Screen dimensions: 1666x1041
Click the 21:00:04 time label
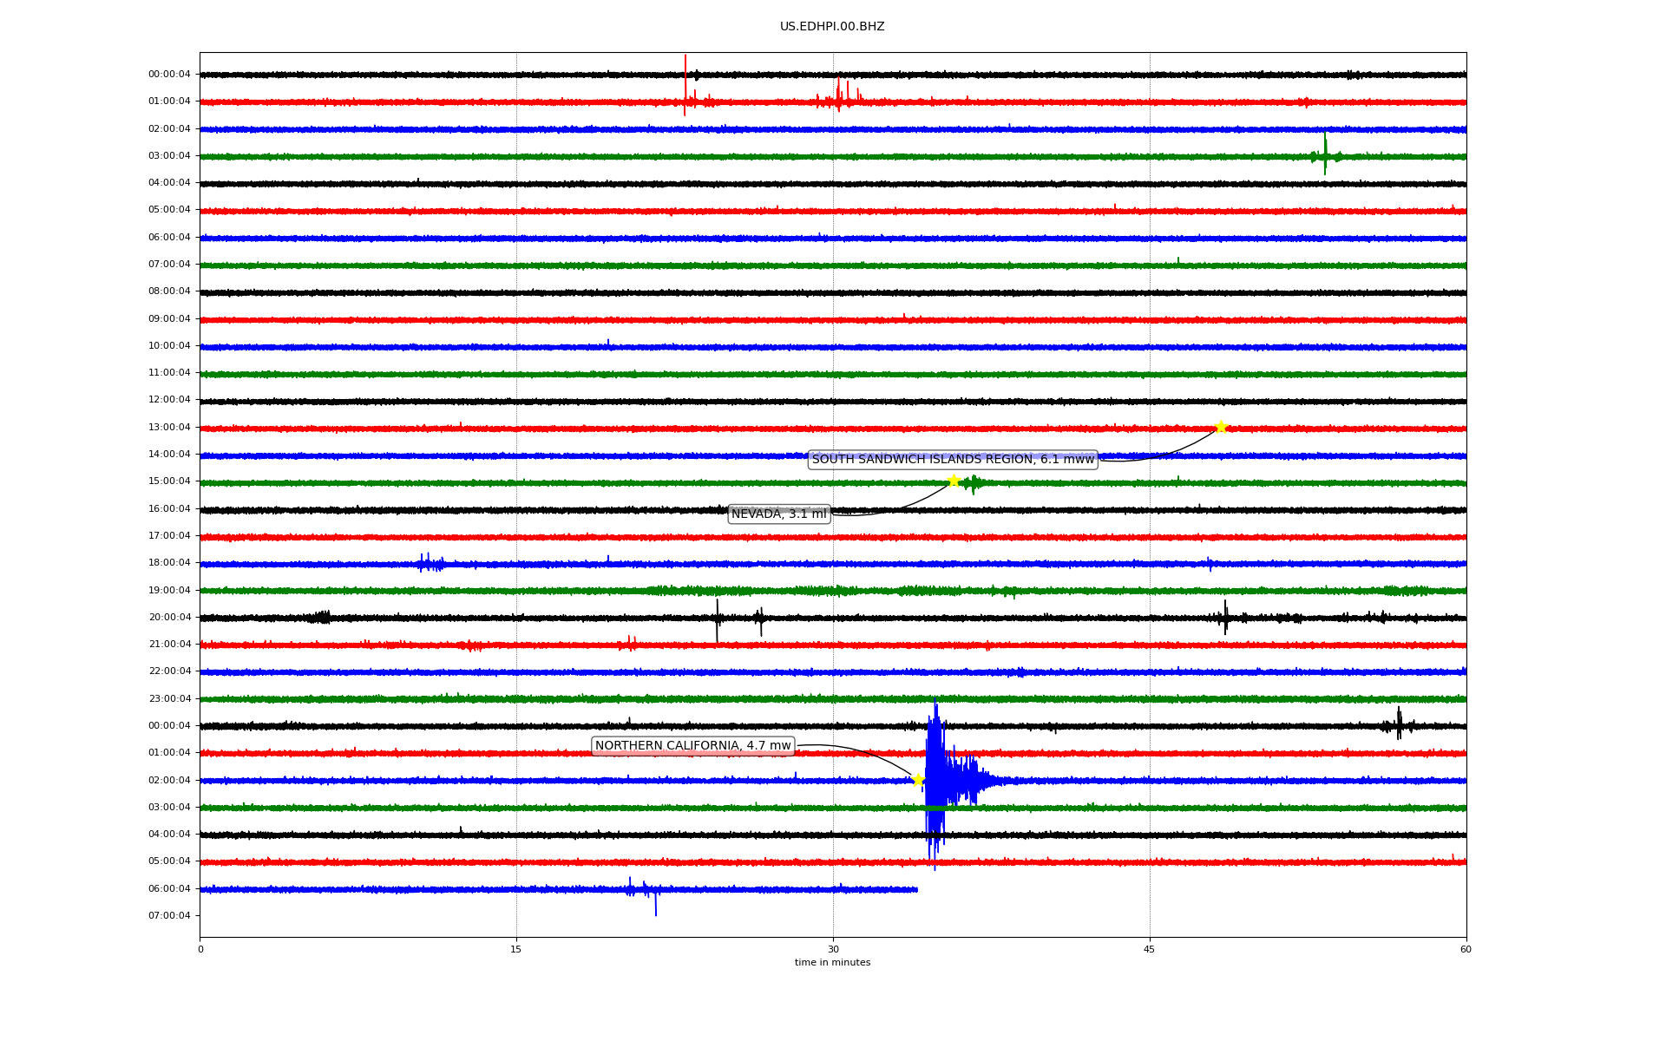coord(169,645)
